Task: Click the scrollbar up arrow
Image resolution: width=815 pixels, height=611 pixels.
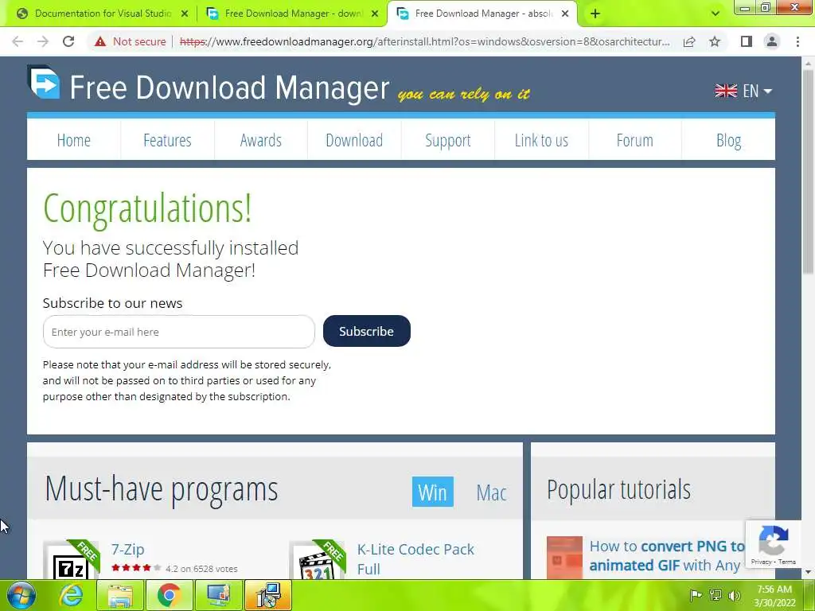Action: [808, 64]
